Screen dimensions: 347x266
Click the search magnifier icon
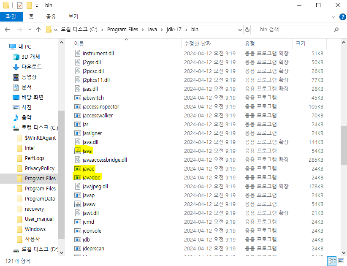336,30
